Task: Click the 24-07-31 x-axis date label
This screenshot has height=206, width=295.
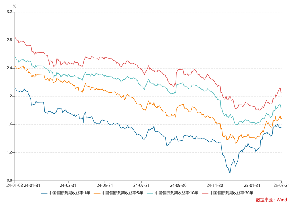Action: (x=141, y=185)
